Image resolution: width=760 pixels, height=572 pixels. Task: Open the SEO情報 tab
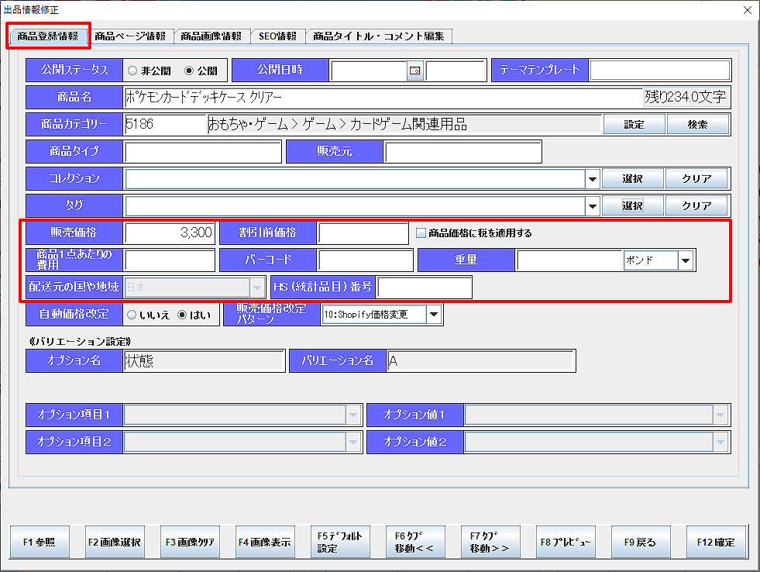click(277, 36)
